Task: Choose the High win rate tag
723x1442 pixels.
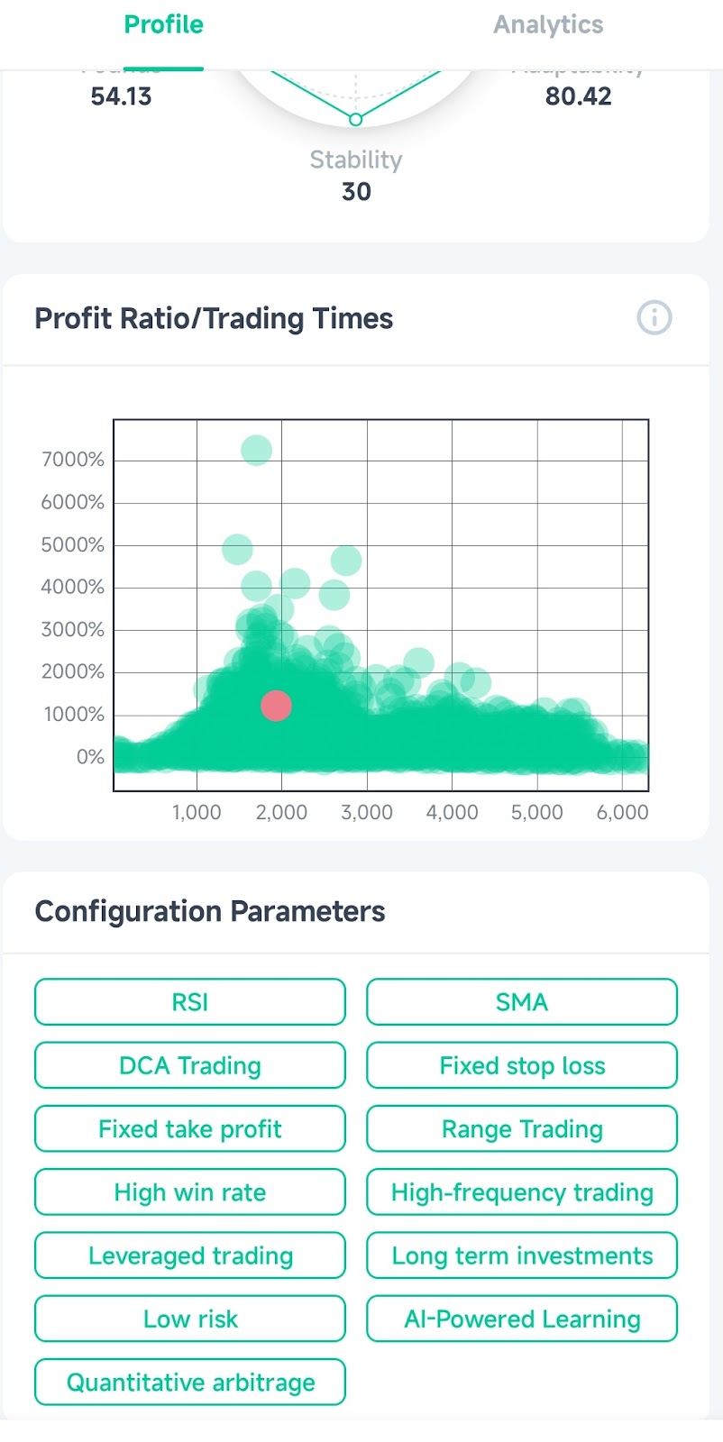Action: click(x=190, y=1192)
